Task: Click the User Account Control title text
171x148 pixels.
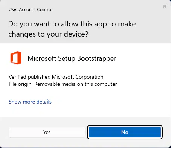Action: point(31,9)
